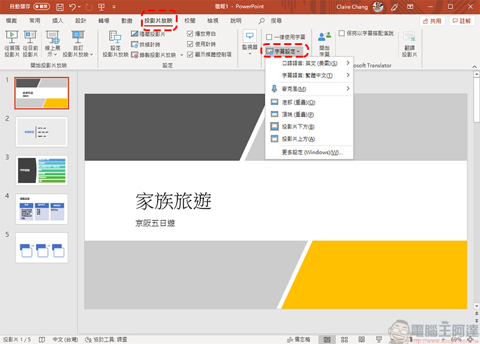
Task: Open Custom Slide Show (自訂投影片放映)
Action: (78, 44)
